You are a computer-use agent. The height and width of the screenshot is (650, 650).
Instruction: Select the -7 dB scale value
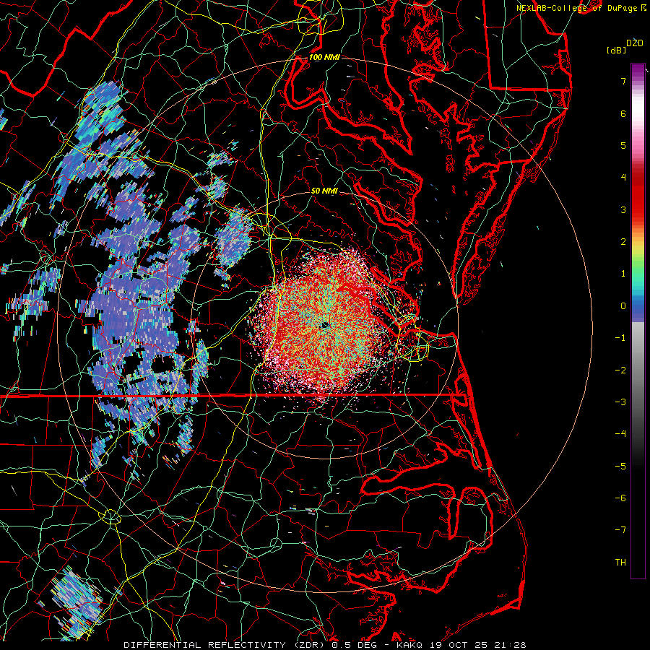[x=620, y=530]
